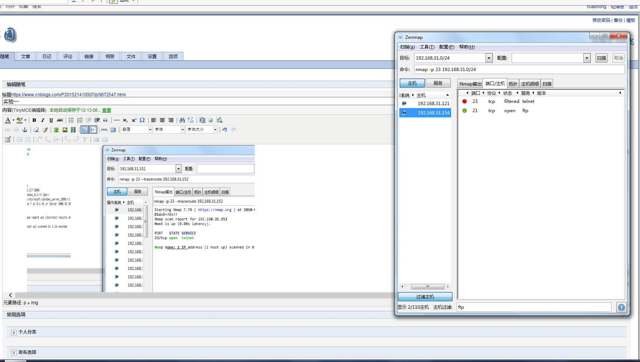Screen dimensions: 640x362
Task: Click the 查看 autosave link
Action: pyautogui.click(x=106, y=110)
